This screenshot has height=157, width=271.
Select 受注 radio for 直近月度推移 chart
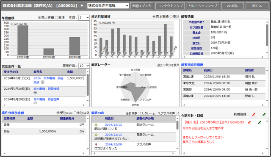[171, 17]
